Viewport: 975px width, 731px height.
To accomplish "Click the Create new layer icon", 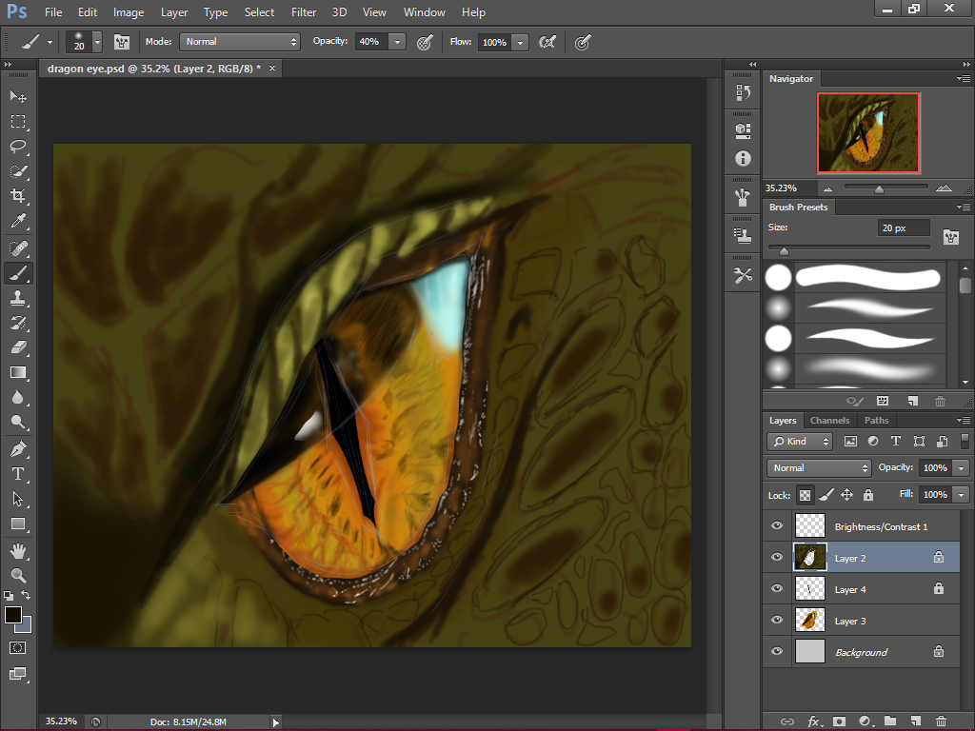I will pyautogui.click(x=915, y=721).
